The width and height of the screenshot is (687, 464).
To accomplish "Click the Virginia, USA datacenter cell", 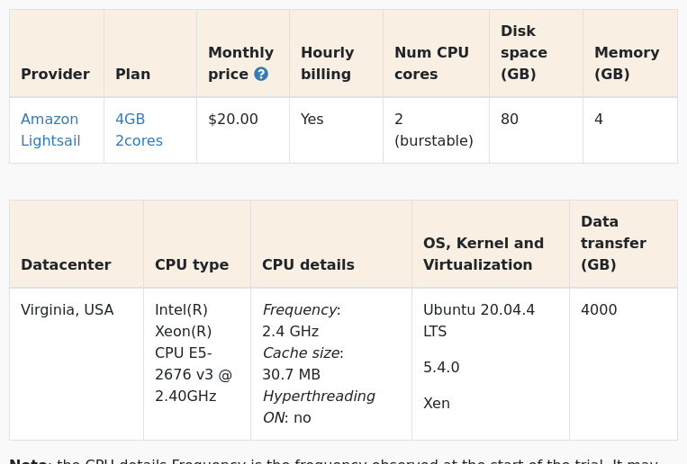I will tap(67, 310).
